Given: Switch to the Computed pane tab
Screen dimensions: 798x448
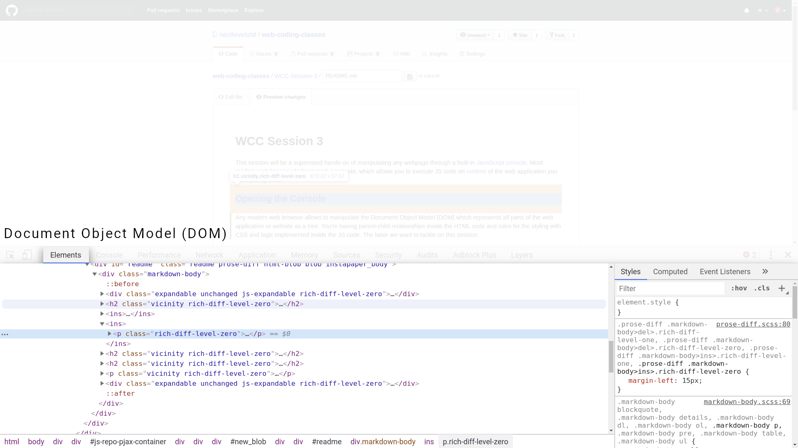Looking at the screenshot, I should tap(670, 272).
